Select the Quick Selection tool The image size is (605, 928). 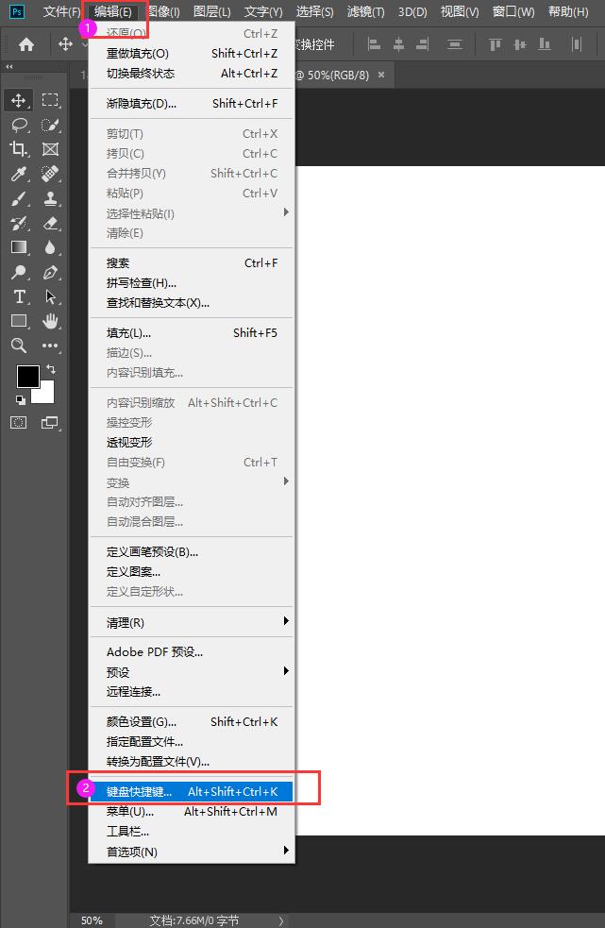(50, 125)
